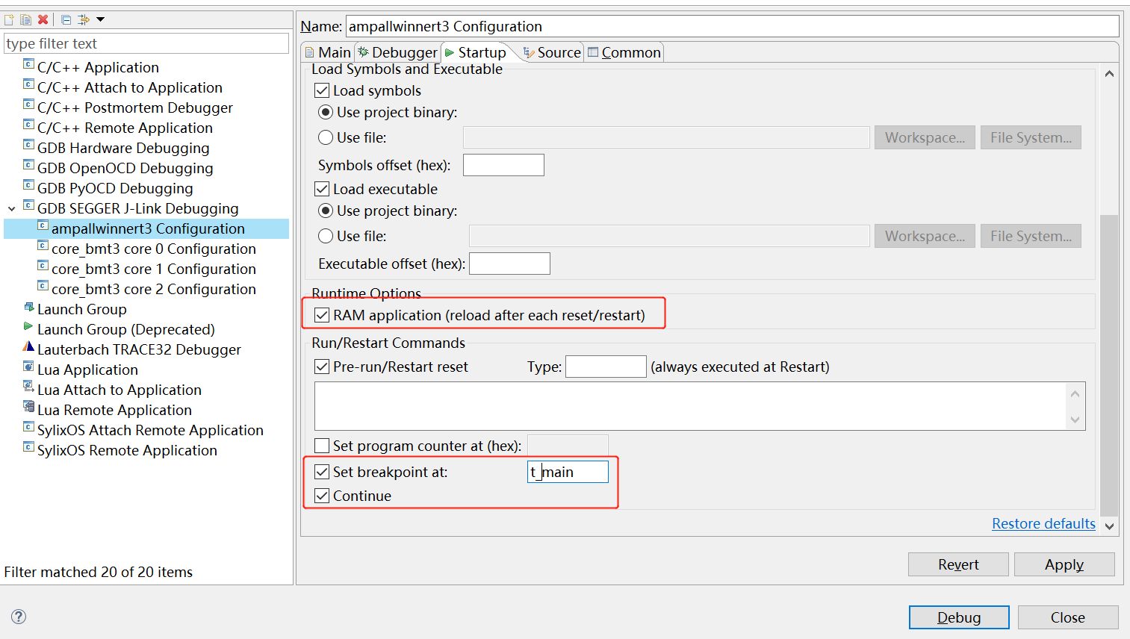Click the Duplicate launch configuration icon
Screen dimensions: 1130x639
click(x=26, y=19)
